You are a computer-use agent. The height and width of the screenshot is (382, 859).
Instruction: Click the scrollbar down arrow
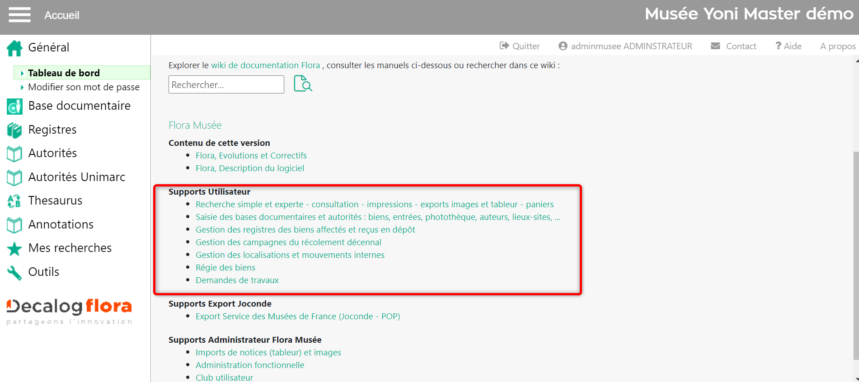[x=856, y=378]
